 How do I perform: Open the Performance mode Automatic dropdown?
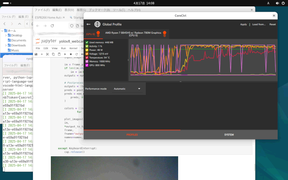127,89
